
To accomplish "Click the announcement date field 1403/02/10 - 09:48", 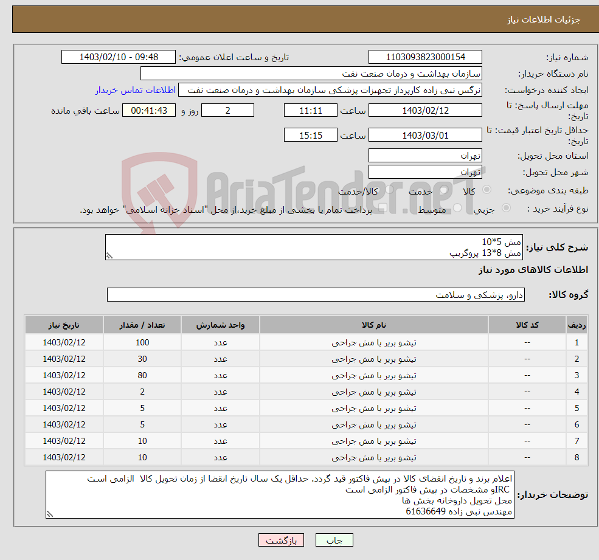I will [x=119, y=57].
